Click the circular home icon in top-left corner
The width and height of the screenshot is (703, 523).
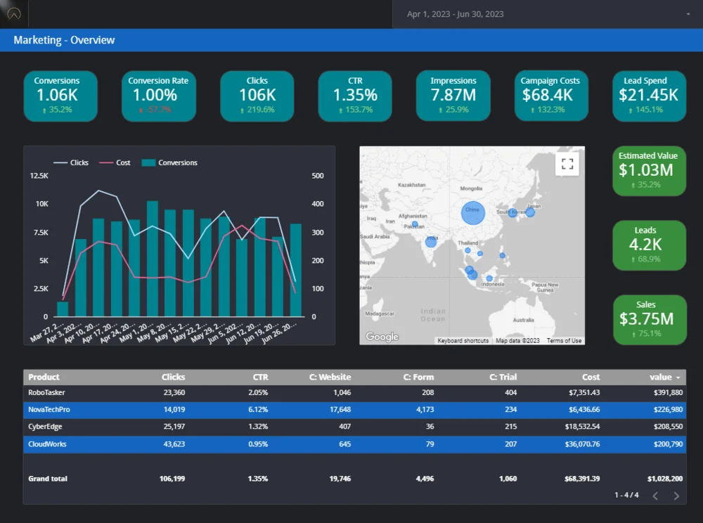click(x=13, y=13)
